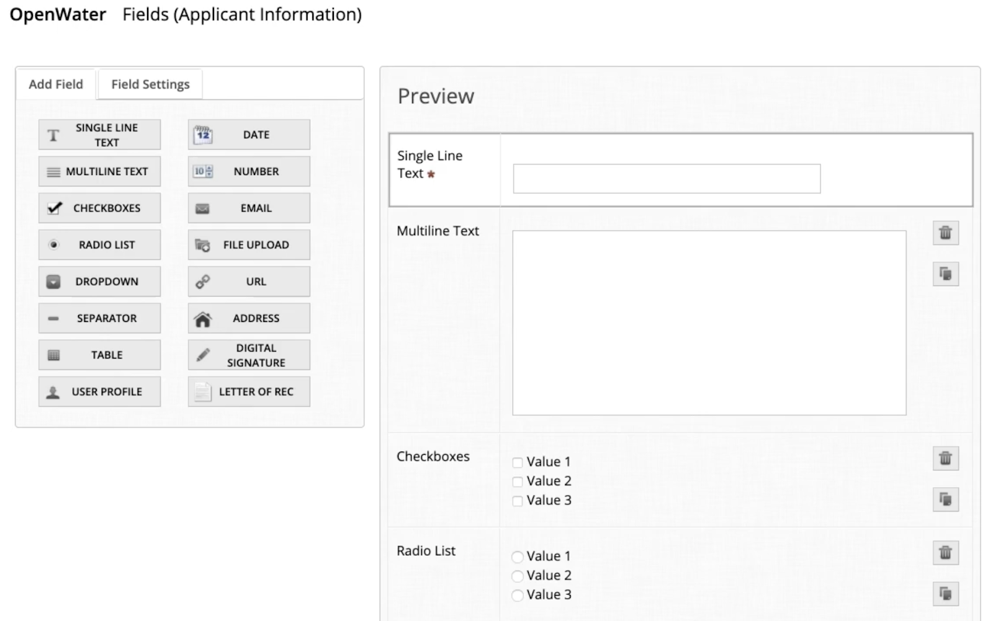Check Value 1 in the Checkboxes field
The image size is (993, 621).
click(517, 462)
